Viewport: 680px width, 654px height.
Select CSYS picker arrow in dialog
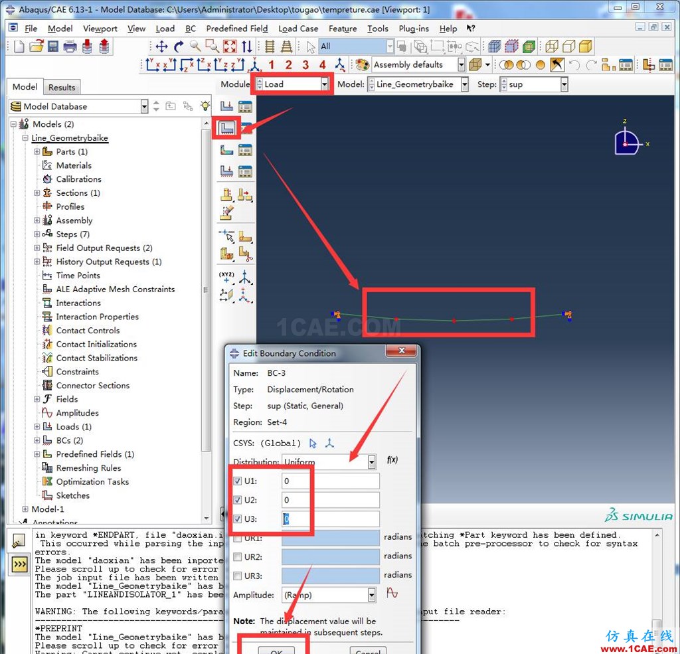(313, 444)
